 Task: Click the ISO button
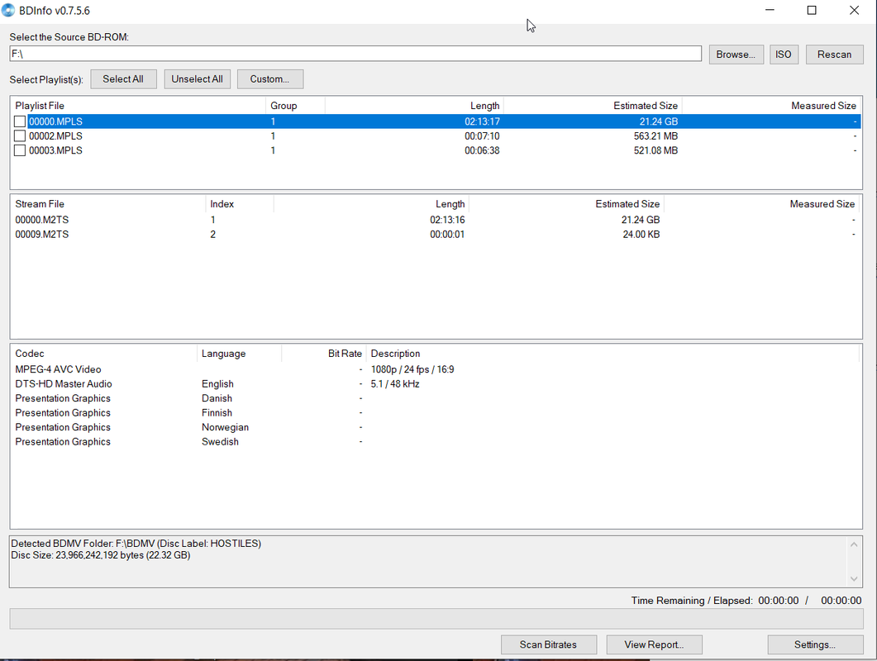(x=784, y=55)
